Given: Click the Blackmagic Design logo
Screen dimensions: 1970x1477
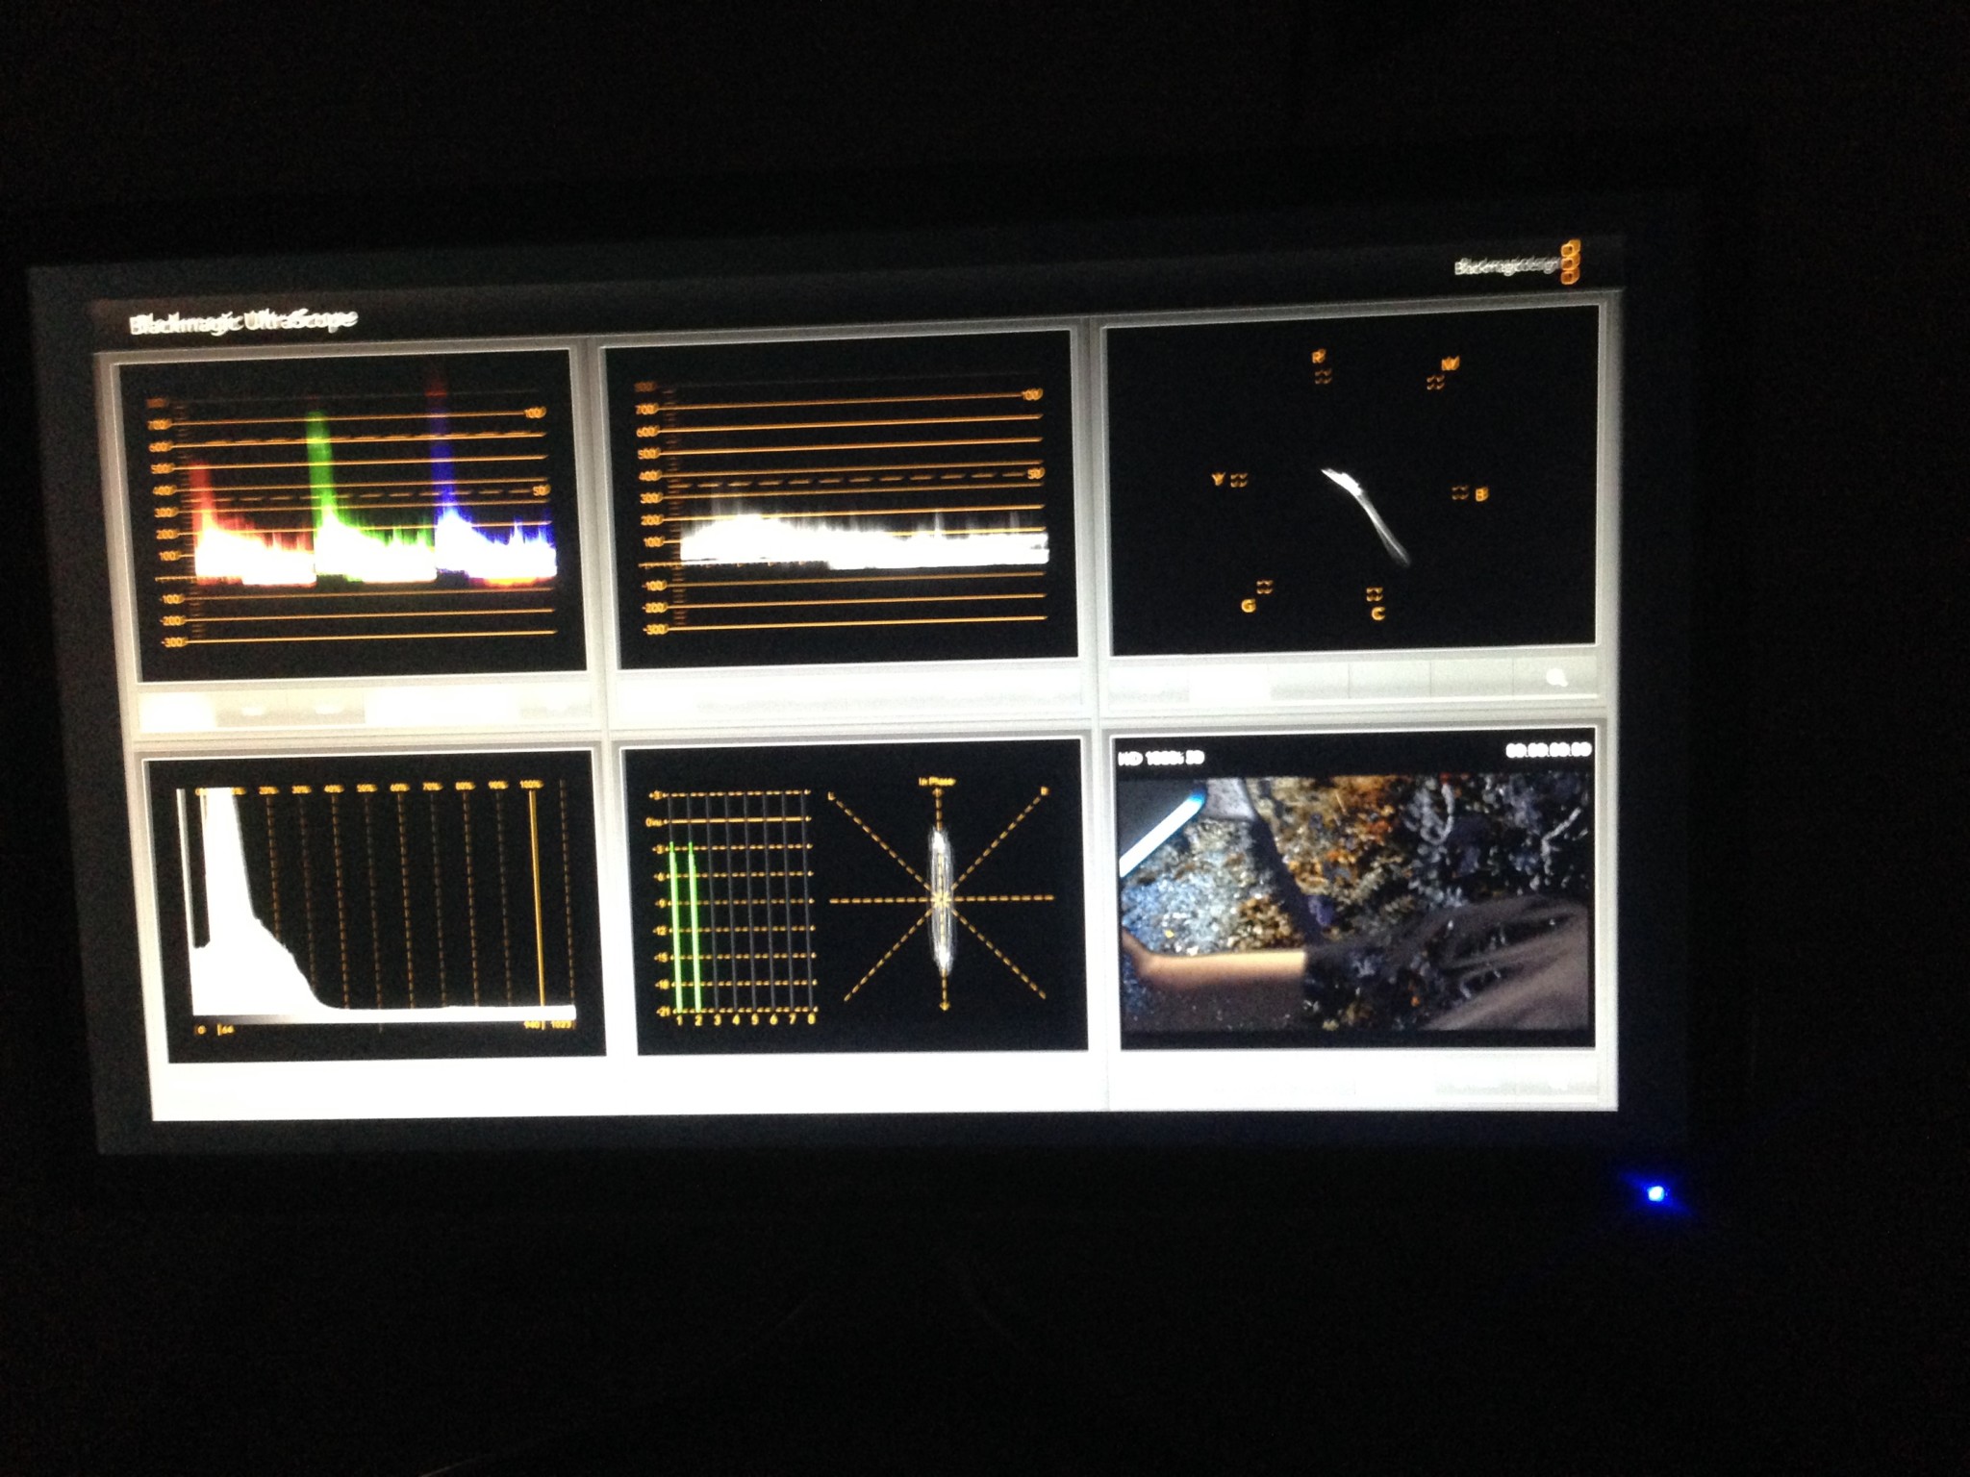Looking at the screenshot, I should (1518, 263).
